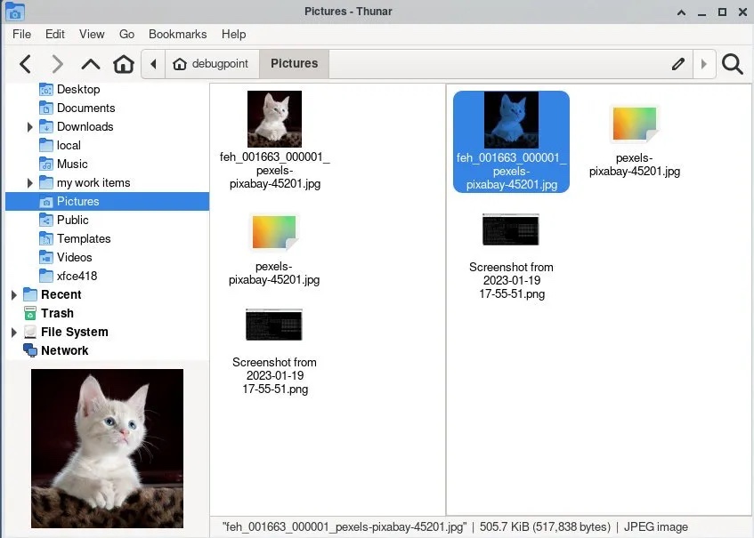Open search with magnifying glass icon

732,64
